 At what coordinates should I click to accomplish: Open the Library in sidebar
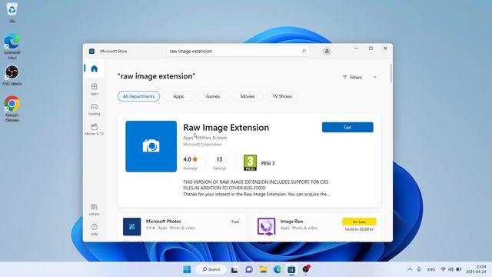coord(94,209)
